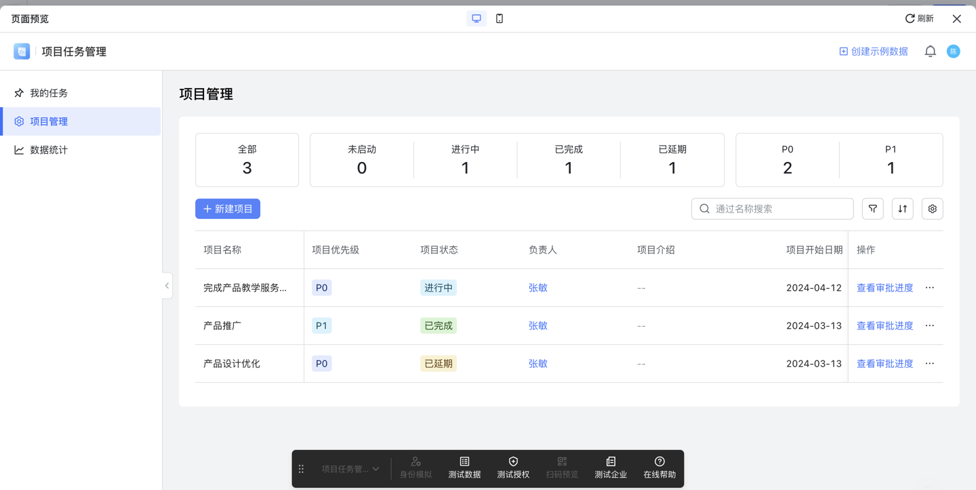Image resolution: width=976 pixels, height=490 pixels.
Task: Click the 项目开始日期 column header
Action: [x=814, y=250]
